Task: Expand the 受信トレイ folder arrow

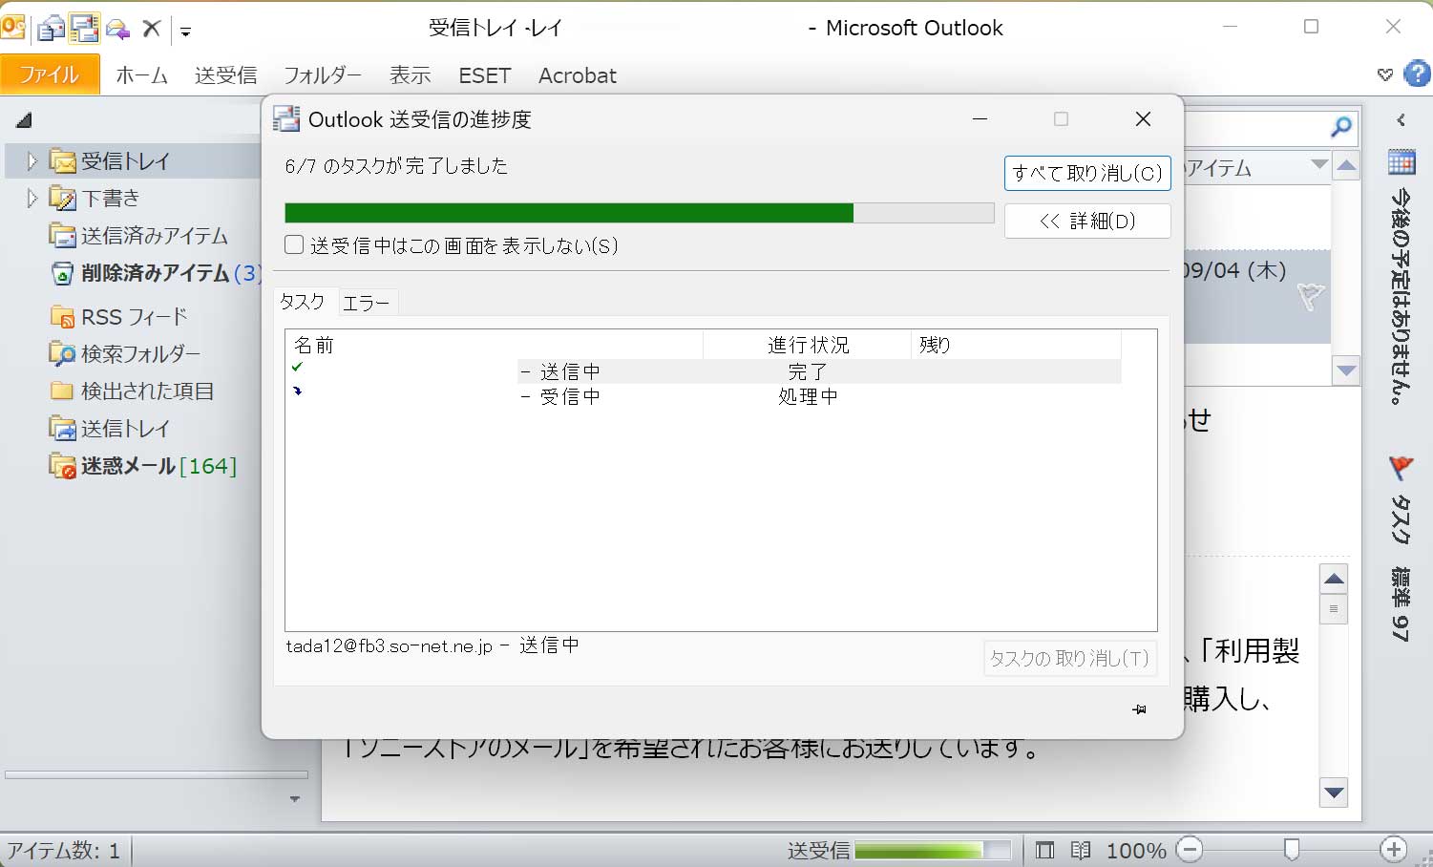Action: tap(32, 160)
